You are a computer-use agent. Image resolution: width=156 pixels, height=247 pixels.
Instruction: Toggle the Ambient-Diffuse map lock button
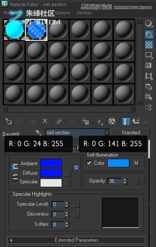(76, 167)
